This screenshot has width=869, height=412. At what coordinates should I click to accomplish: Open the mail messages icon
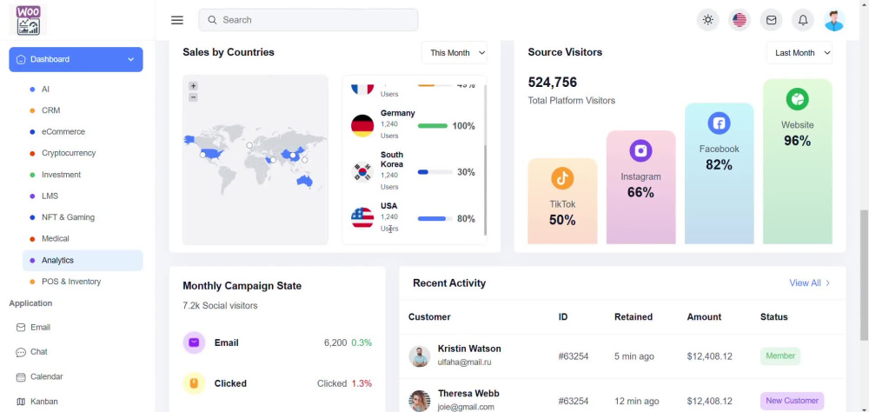point(771,20)
